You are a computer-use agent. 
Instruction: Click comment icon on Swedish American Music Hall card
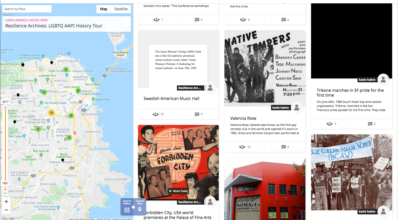coord(197,114)
